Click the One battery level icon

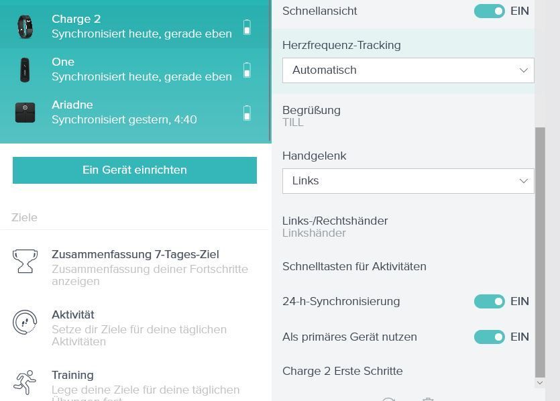point(247,70)
